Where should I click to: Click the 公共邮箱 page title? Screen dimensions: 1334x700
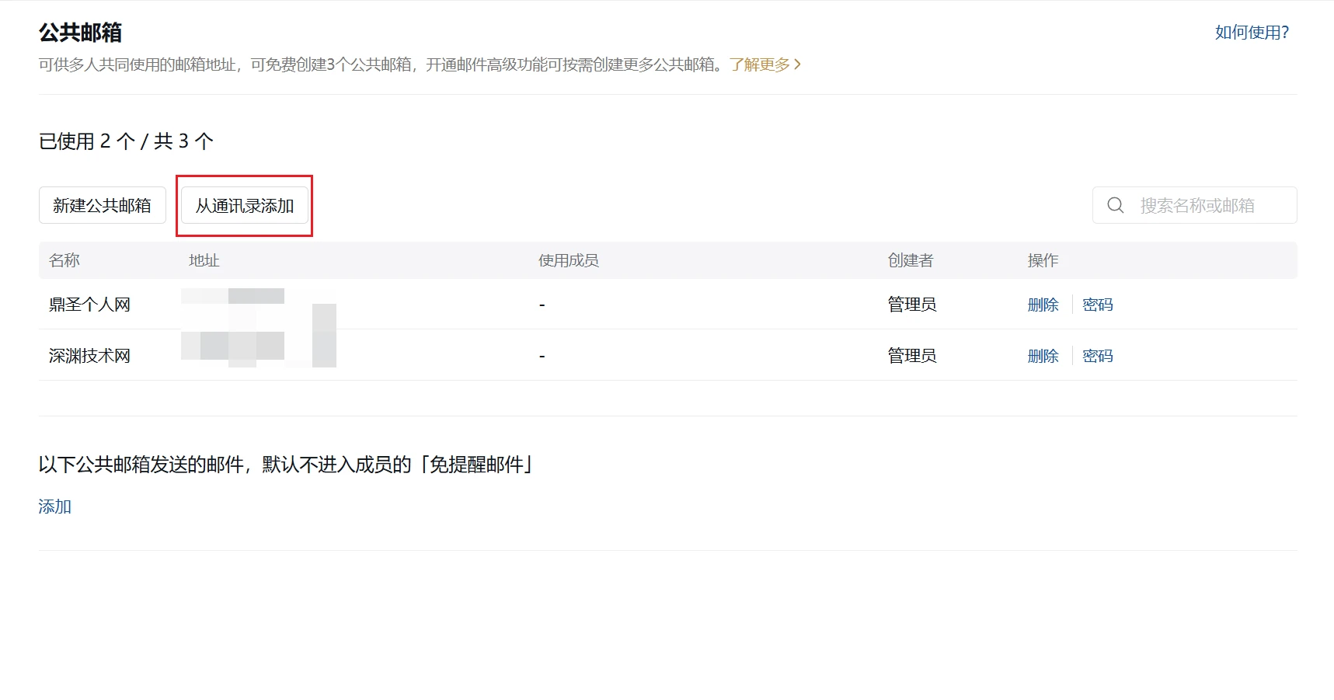(79, 33)
